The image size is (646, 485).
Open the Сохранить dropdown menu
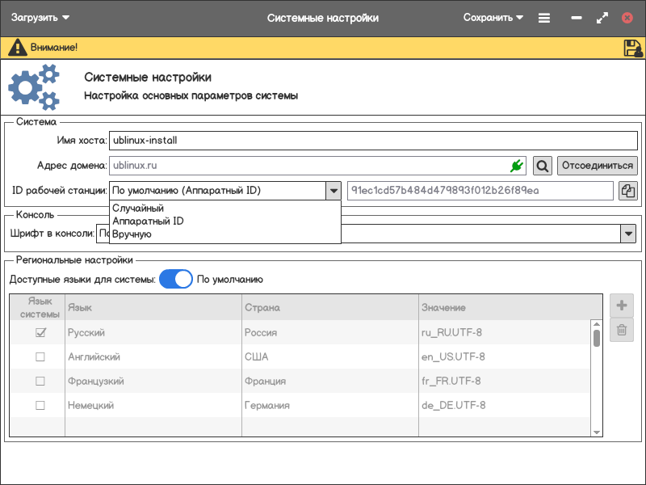click(493, 18)
